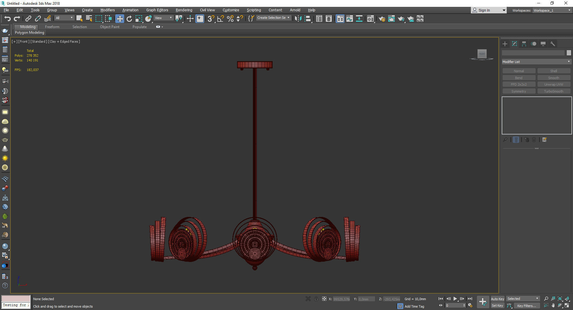Image resolution: width=573 pixels, height=310 pixels.
Task: Open the Modifier List dropdown
Action: [537, 62]
